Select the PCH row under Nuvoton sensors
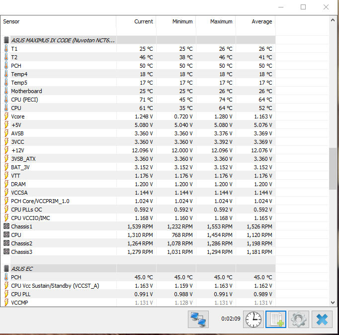Screen dimensions: 339x335 [x=138, y=66]
